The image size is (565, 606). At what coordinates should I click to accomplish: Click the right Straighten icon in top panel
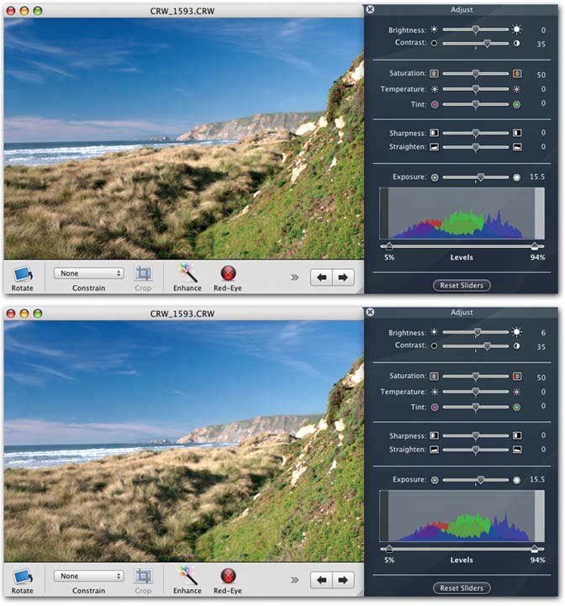[517, 147]
